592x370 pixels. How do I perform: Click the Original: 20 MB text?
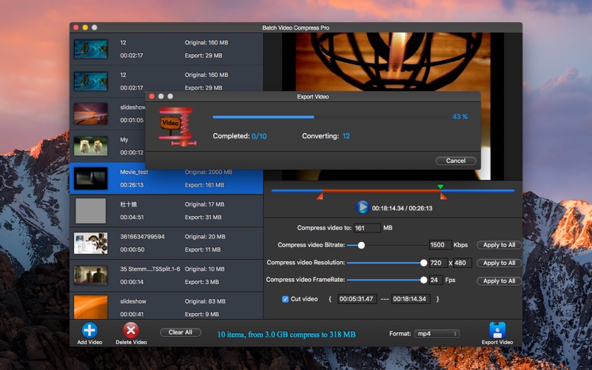pyautogui.click(x=205, y=237)
